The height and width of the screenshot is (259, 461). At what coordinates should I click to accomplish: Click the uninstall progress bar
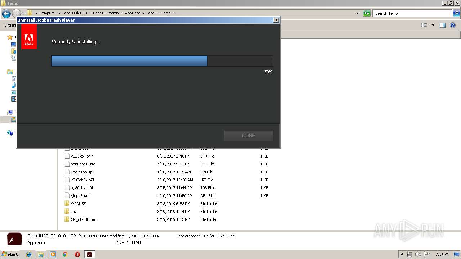(x=162, y=61)
